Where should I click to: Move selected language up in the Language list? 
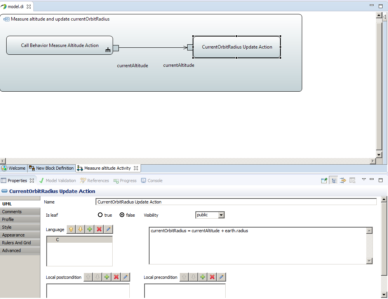click(x=71, y=229)
